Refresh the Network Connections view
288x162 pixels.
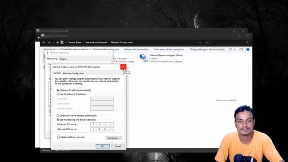click(x=207, y=42)
